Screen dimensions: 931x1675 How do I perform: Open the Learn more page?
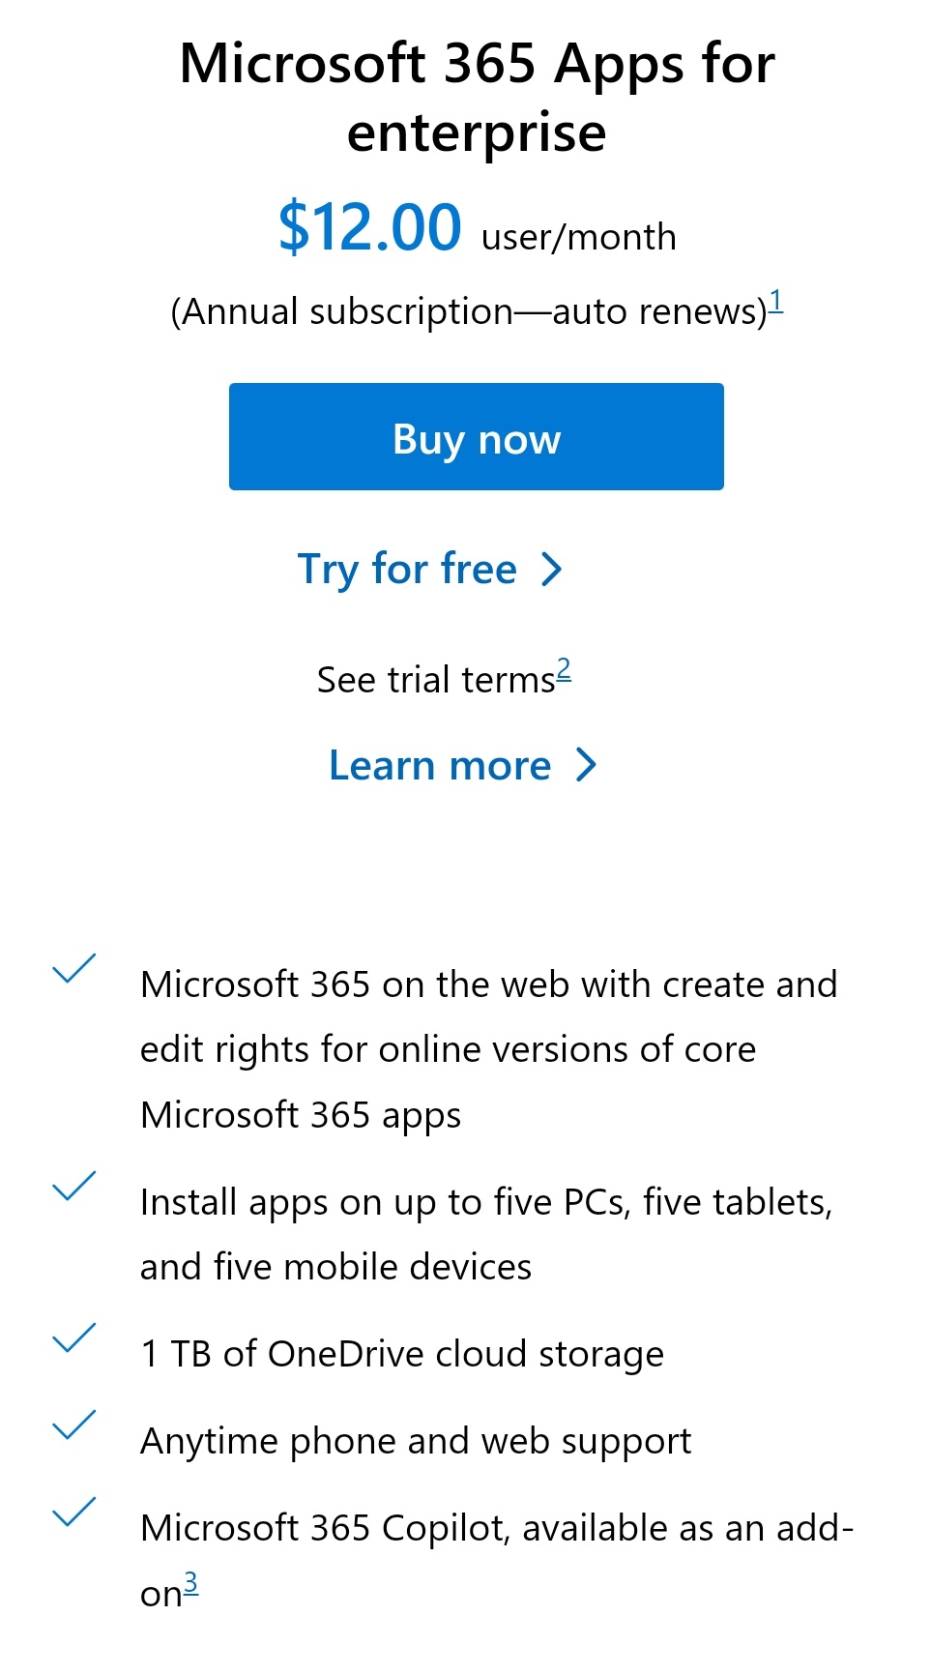(443, 765)
